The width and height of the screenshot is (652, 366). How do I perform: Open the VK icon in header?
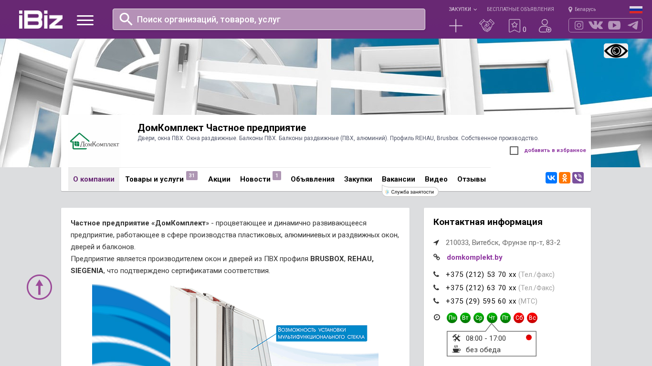(x=596, y=25)
